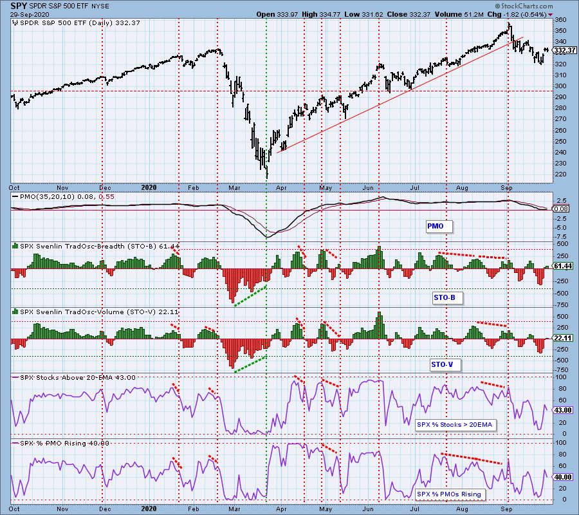Click the SPY ticker symbol in the header
Viewport: 579px width, 515px height.
click(19, 6)
